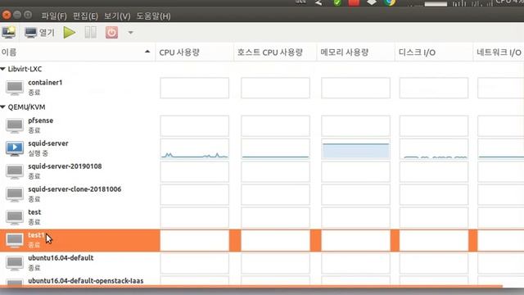The image size is (524, 295).
Task: Click the 실행 중 status under squid-server
Action: pos(38,153)
